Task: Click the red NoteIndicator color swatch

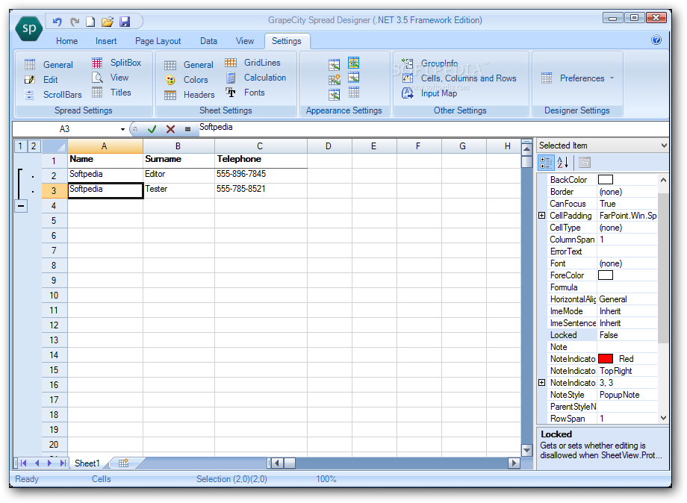Action: pos(606,358)
